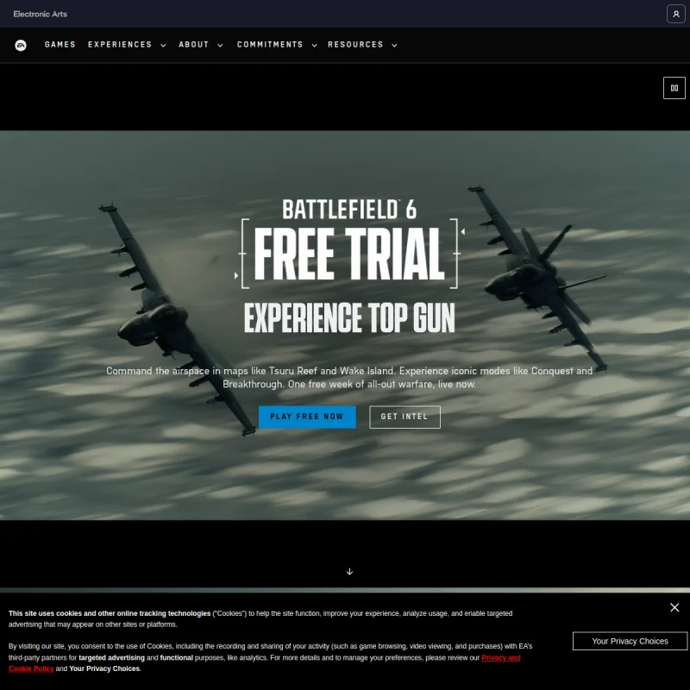Close the cookie banner

pos(674,607)
